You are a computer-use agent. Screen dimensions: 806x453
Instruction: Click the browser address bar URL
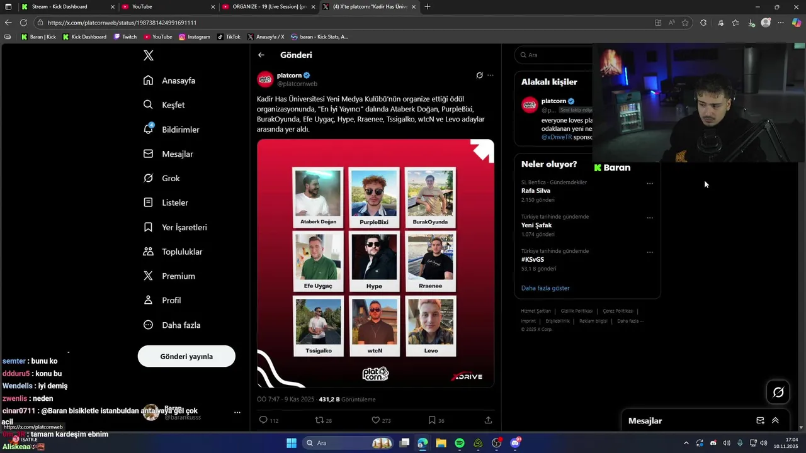(122, 23)
